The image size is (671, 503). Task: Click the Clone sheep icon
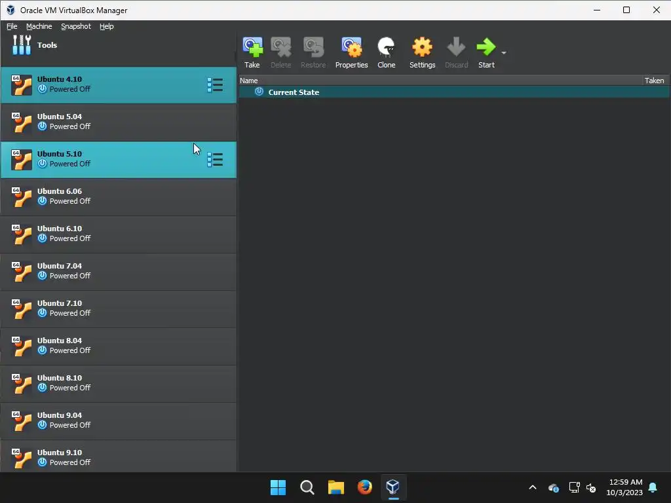386,47
